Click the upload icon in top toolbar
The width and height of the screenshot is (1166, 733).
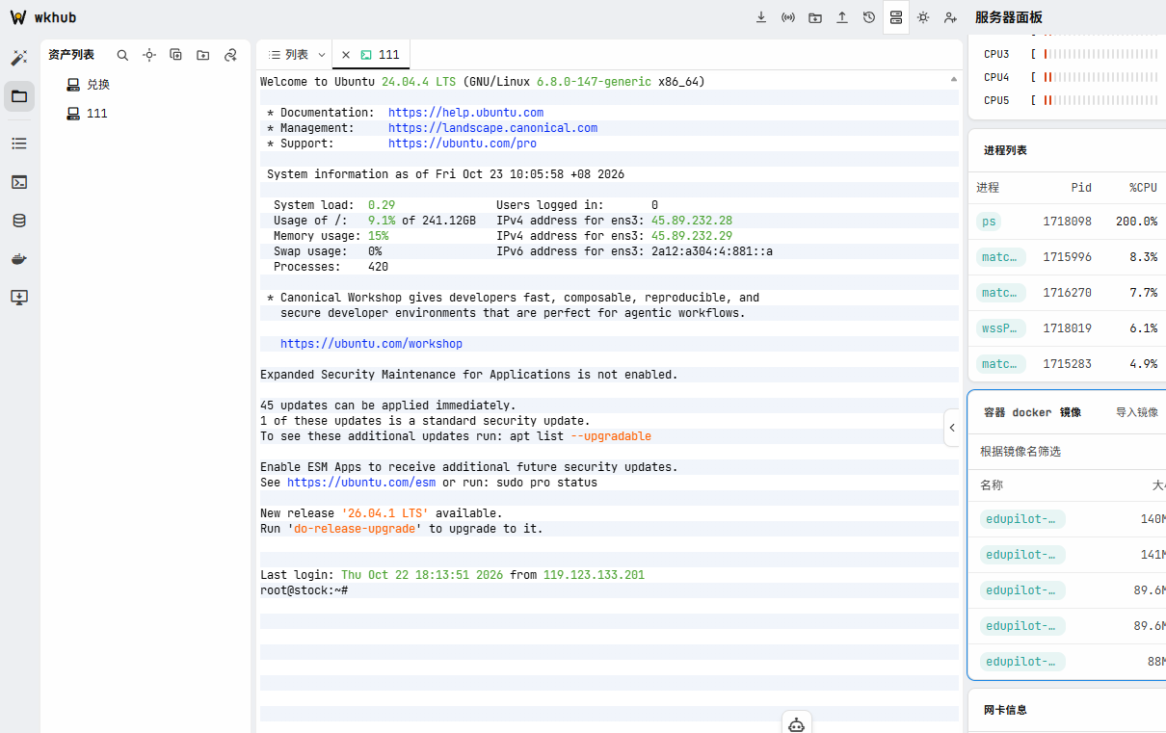pyautogui.click(x=842, y=17)
